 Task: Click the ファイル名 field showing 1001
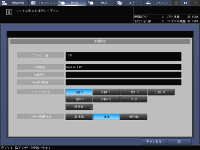pos(123,56)
